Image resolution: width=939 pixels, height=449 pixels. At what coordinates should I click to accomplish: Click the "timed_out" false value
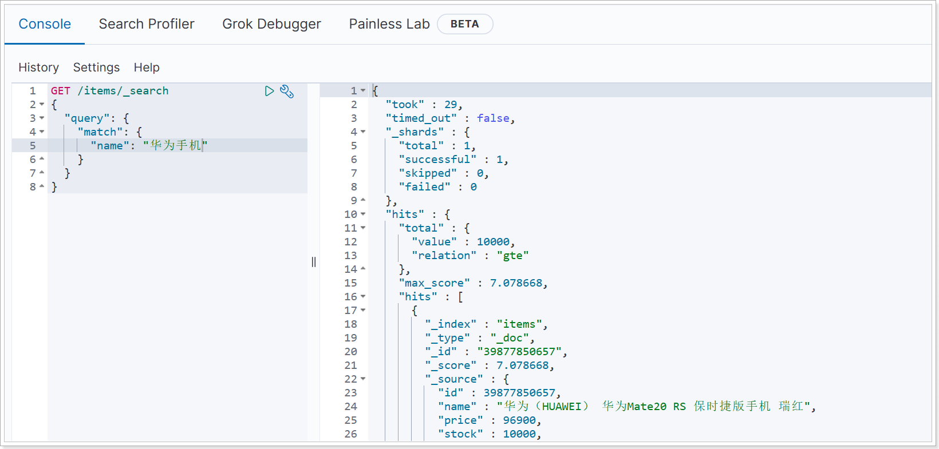493,118
